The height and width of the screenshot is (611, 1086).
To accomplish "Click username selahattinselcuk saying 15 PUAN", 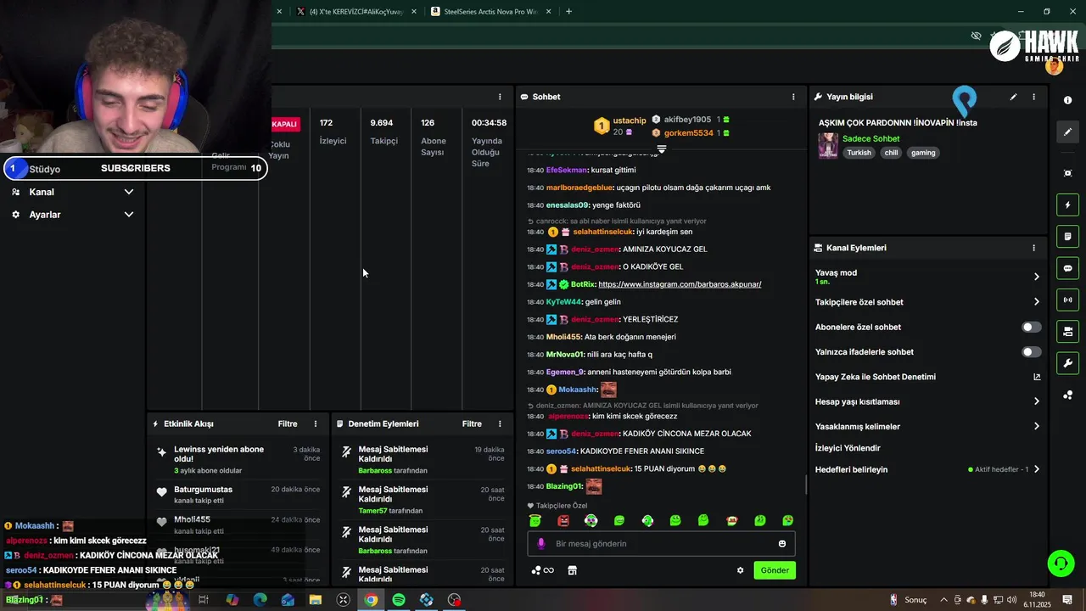I will pyautogui.click(x=602, y=468).
